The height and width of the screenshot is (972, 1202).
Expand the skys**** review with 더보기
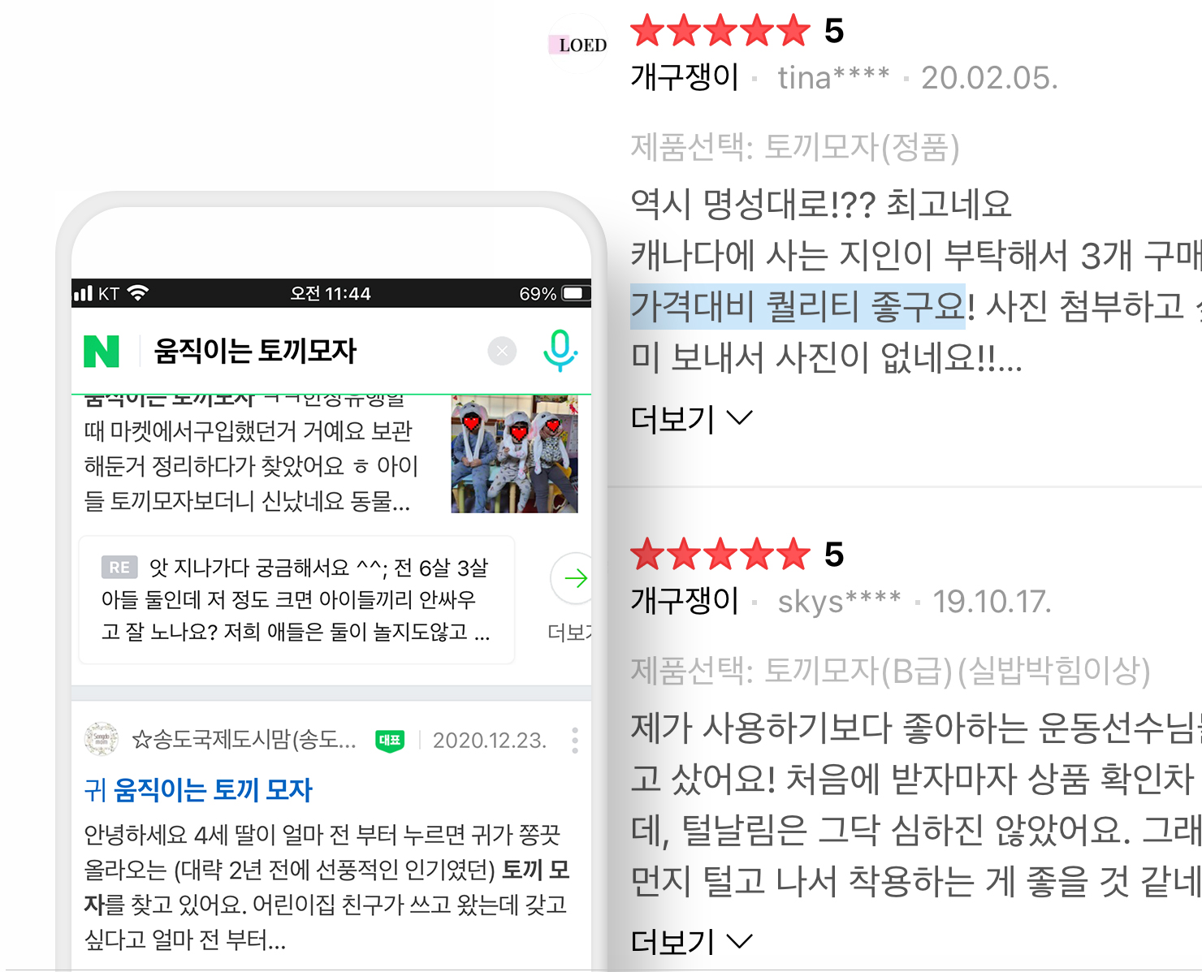click(x=692, y=942)
